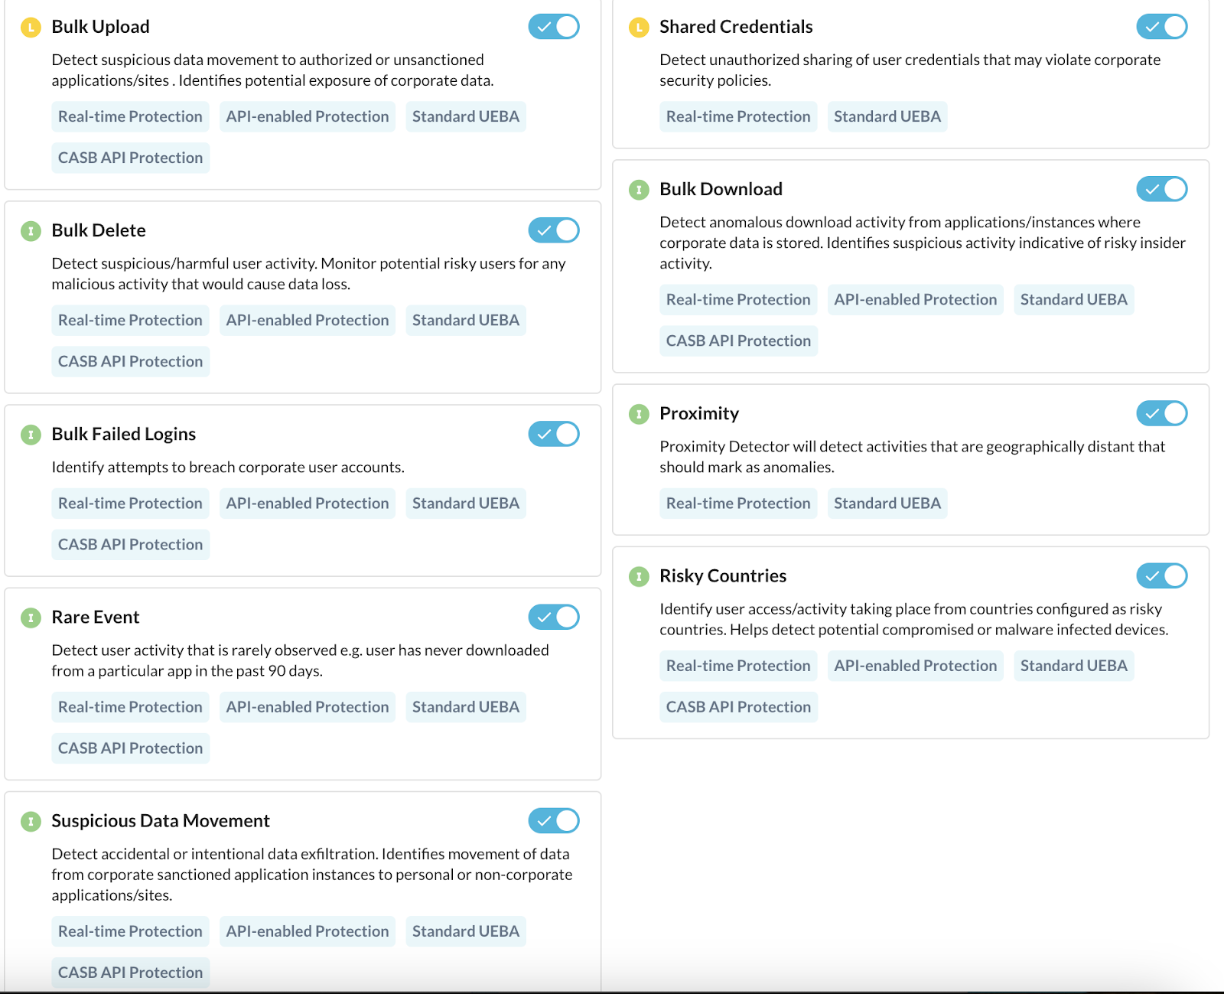
Task: Disable the Bulk Upload detection toggle
Action: point(554,27)
